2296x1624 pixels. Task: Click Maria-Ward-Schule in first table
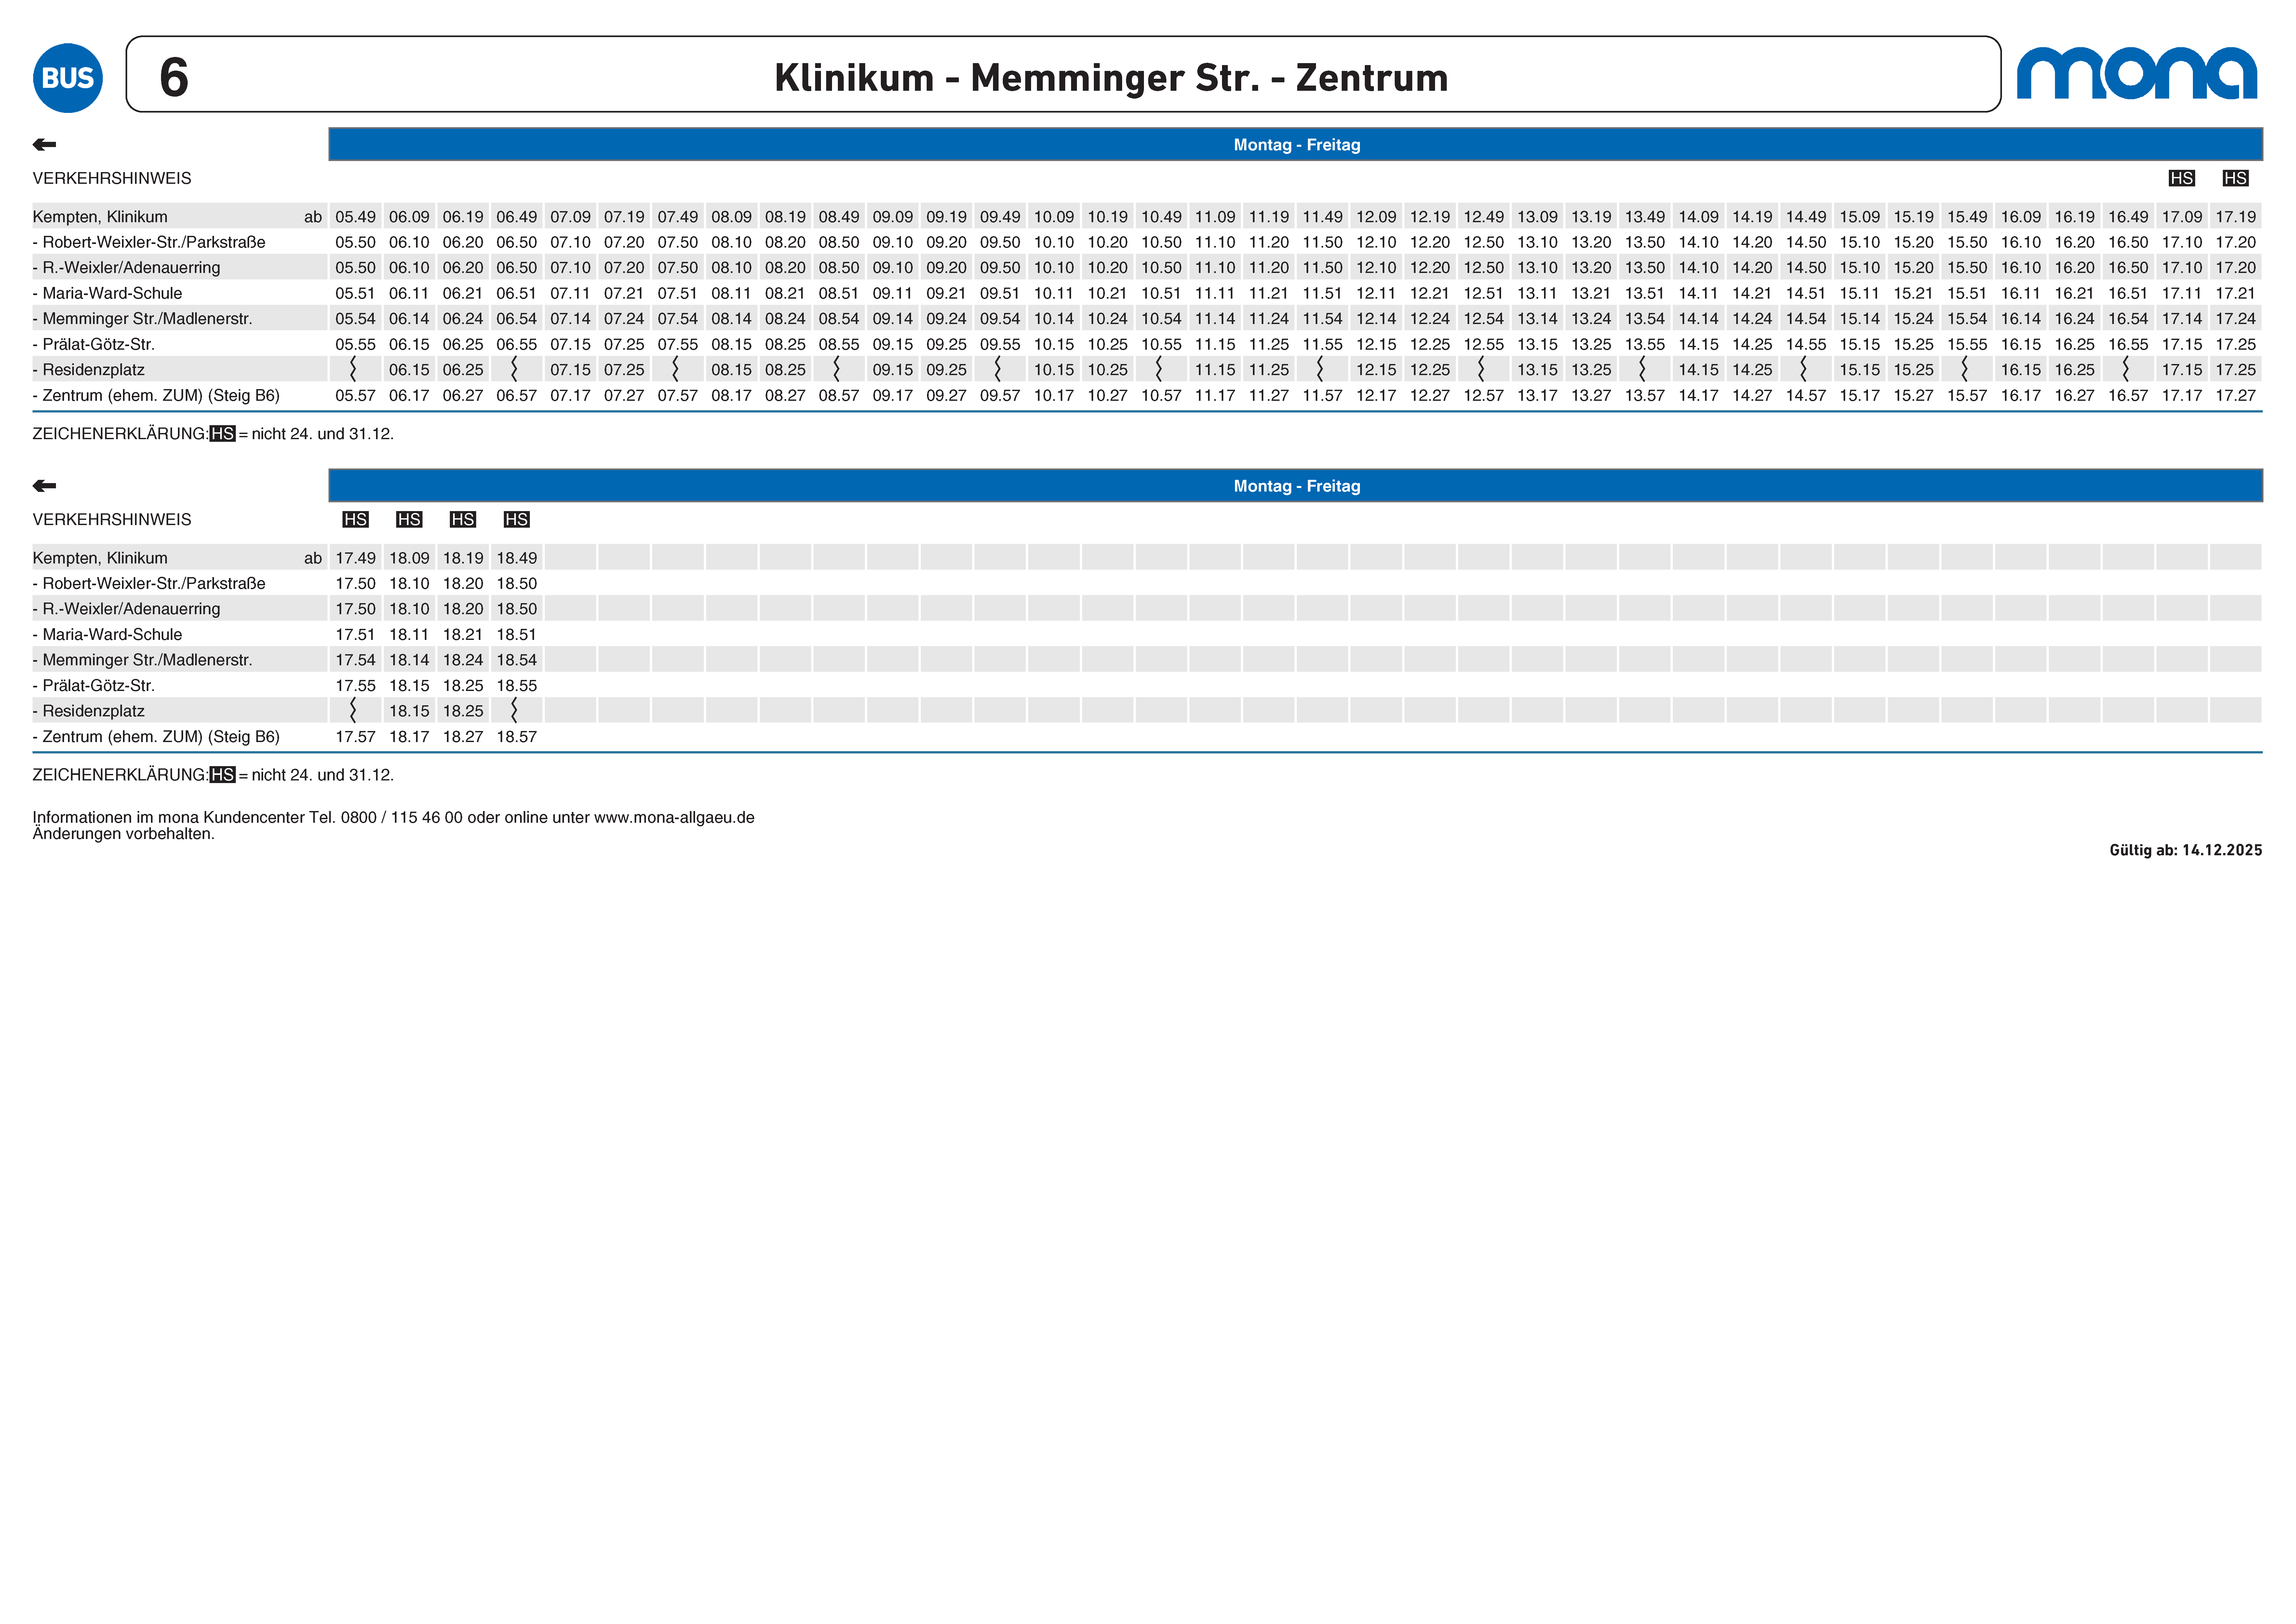[107, 293]
